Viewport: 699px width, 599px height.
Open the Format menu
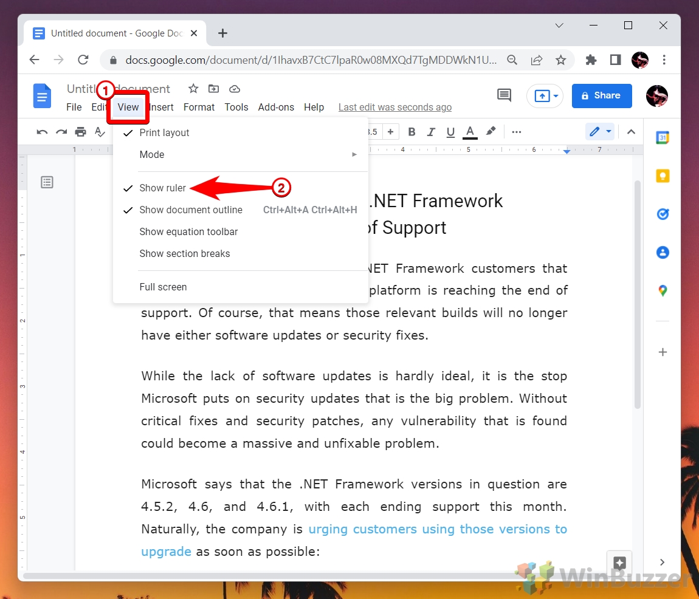(199, 108)
